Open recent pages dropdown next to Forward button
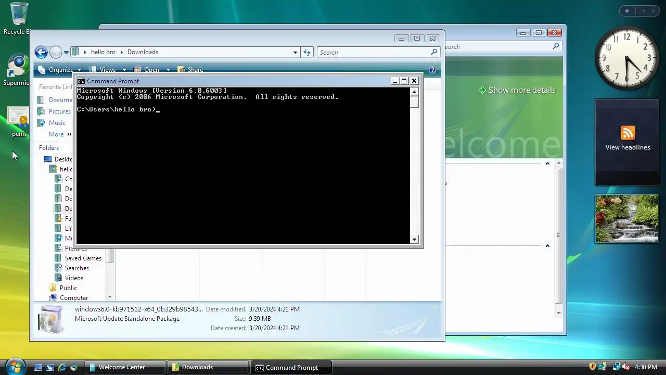The height and width of the screenshot is (375, 666). click(66, 52)
